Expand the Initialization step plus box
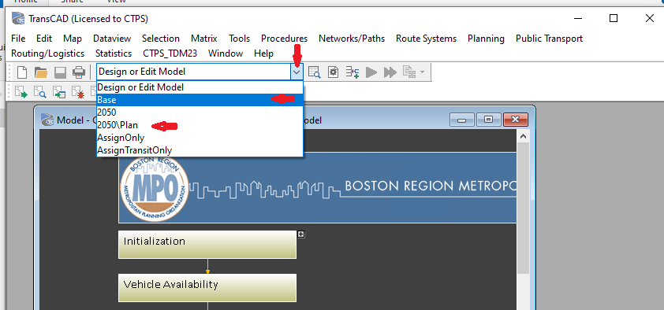Screen dimensions: 664x310 301,234
